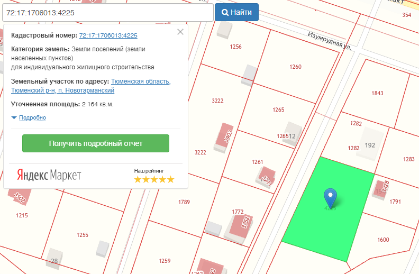Expand the Подробно details section
The image size is (419, 274).
click(x=32, y=117)
